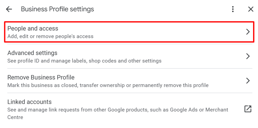
Task: Choose the "Advanced settings" title
Action: 32,53
